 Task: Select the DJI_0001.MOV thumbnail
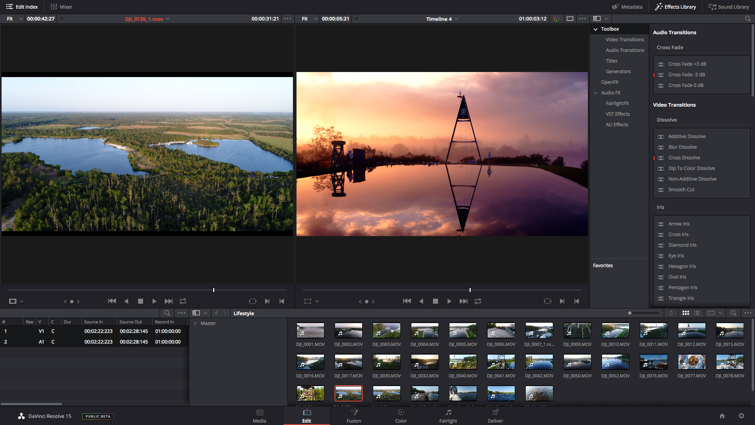coord(310,331)
